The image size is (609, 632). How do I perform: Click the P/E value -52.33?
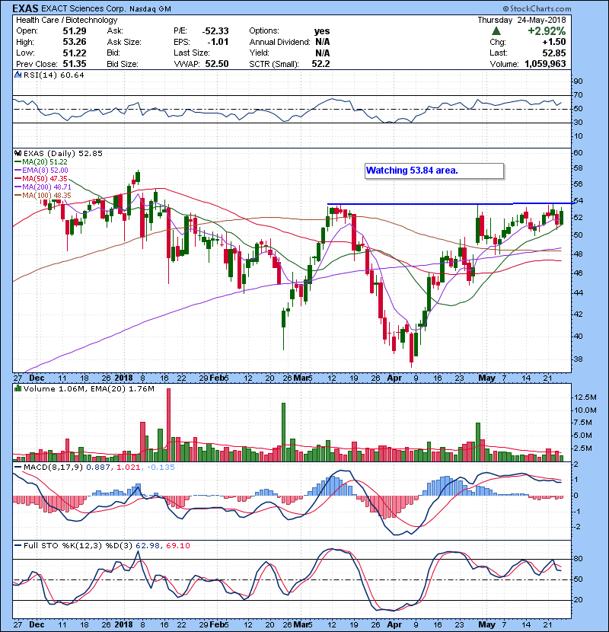215,31
